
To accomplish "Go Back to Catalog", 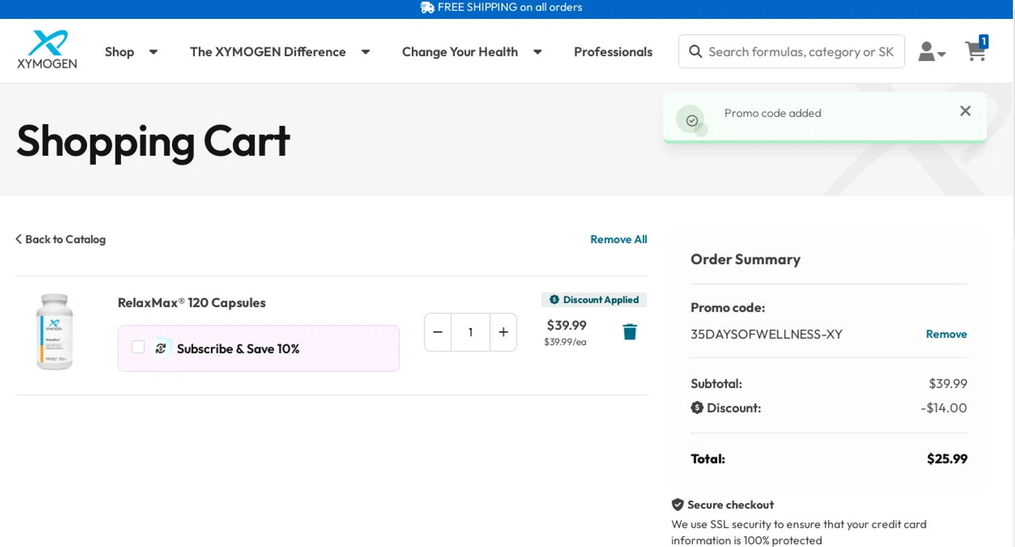I will point(61,239).
